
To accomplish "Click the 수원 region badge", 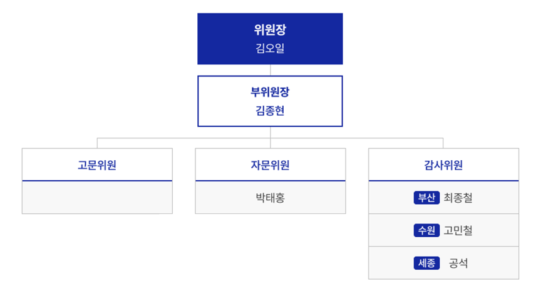I will click(427, 230).
